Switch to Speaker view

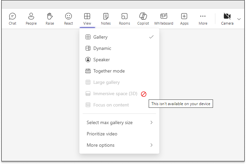tap(119, 60)
